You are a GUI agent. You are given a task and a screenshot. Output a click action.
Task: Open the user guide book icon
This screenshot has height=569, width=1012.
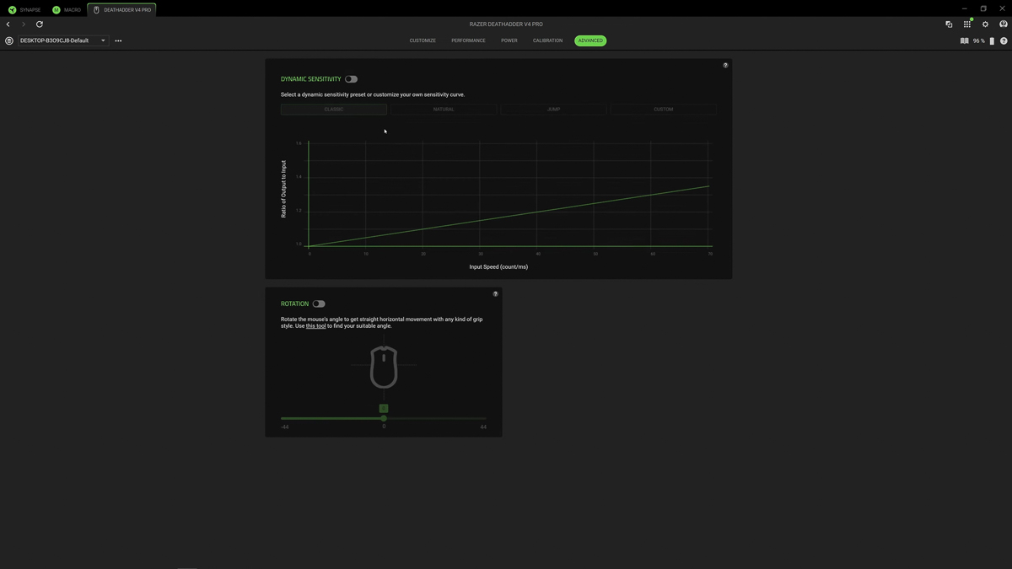click(964, 40)
